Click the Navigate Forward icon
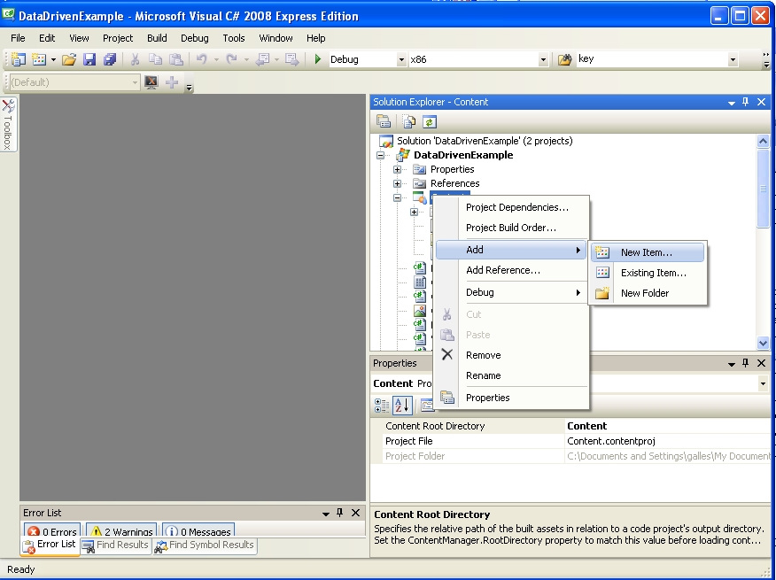The image size is (776, 580). [292, 59]
